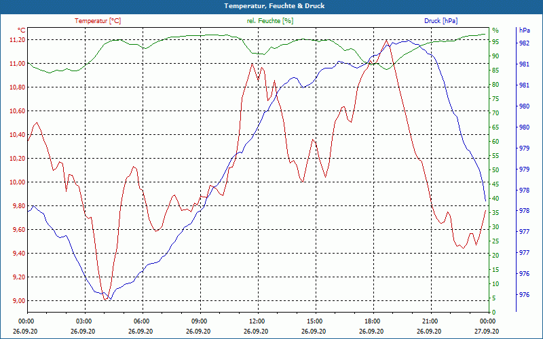This screenshot has height=339, width=543.
Task: Click the "20" humidity axis value
Action: click(x=495, y=256)
